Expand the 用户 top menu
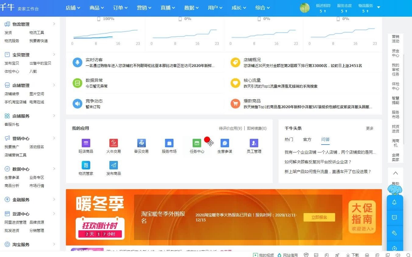 (215, 8)
